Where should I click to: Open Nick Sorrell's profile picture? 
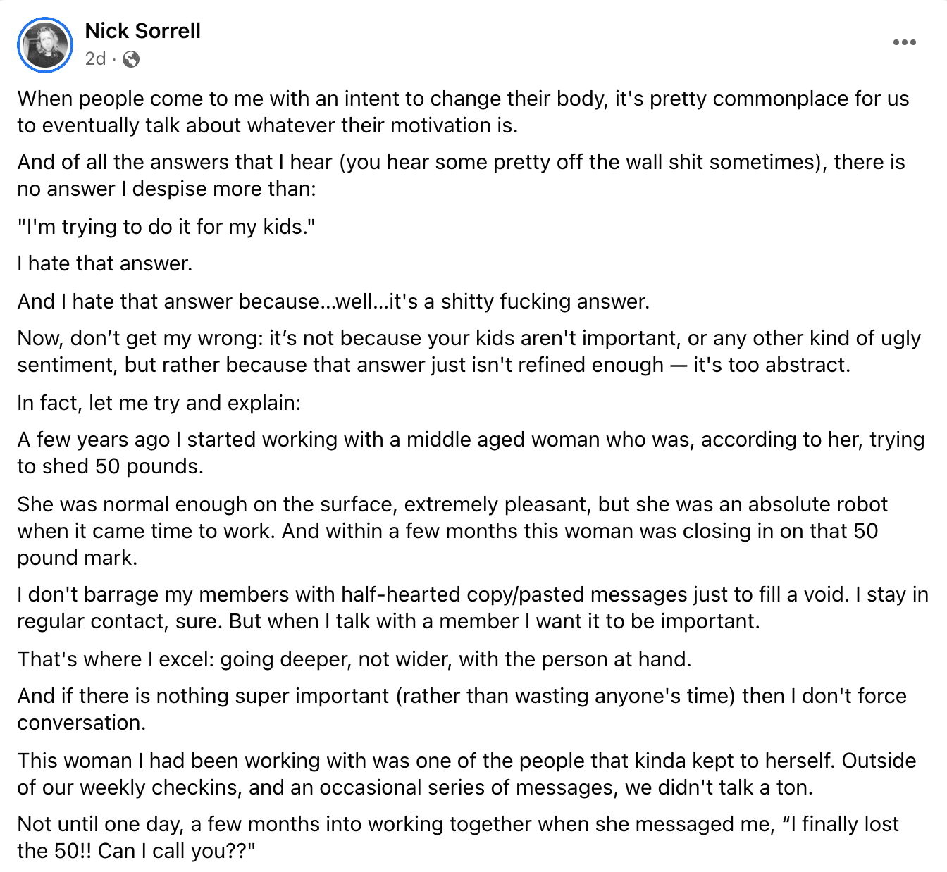point(45,45)
